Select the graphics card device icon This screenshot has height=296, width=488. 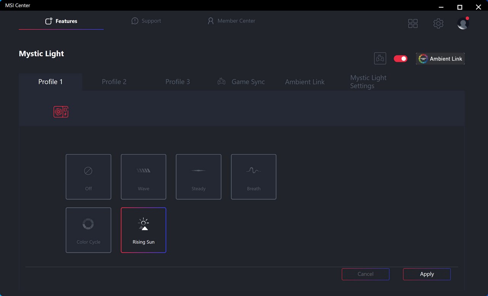[61, 112]
